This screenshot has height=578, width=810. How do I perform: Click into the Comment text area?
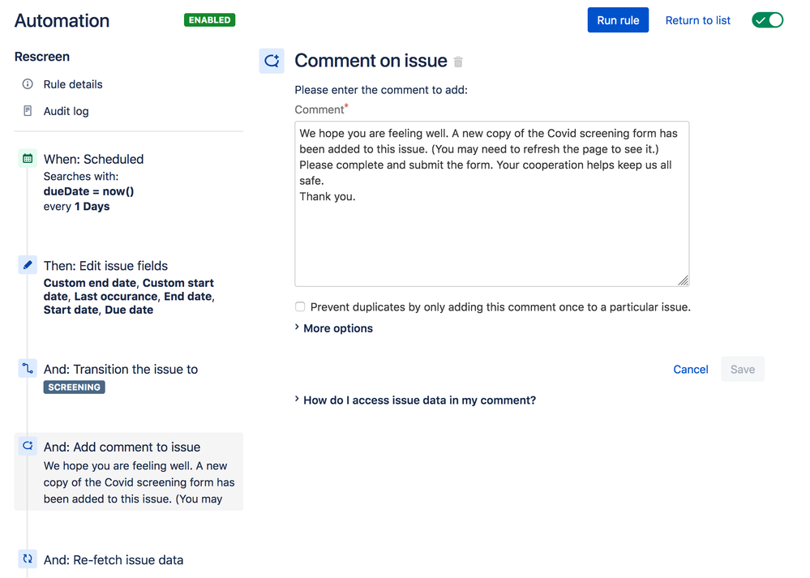click(x=491, y=235)
